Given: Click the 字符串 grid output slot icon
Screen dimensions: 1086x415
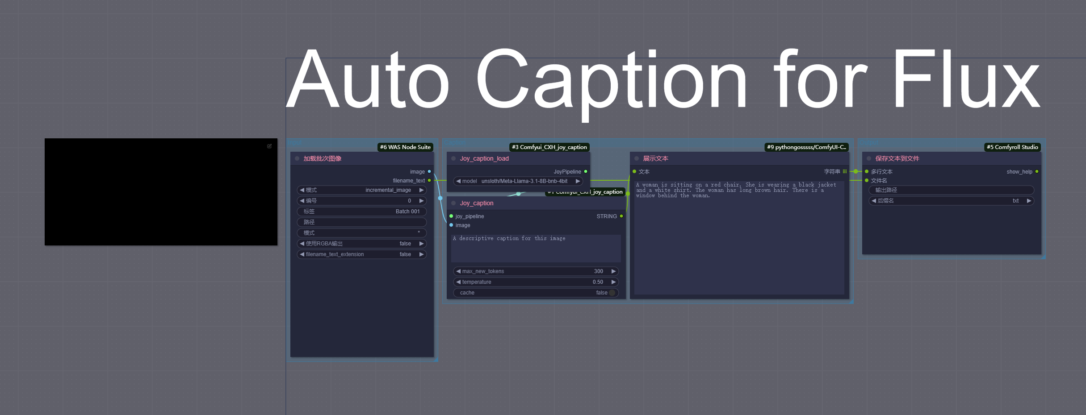Looking at the screenshot, I should click(x=845, y=171).
